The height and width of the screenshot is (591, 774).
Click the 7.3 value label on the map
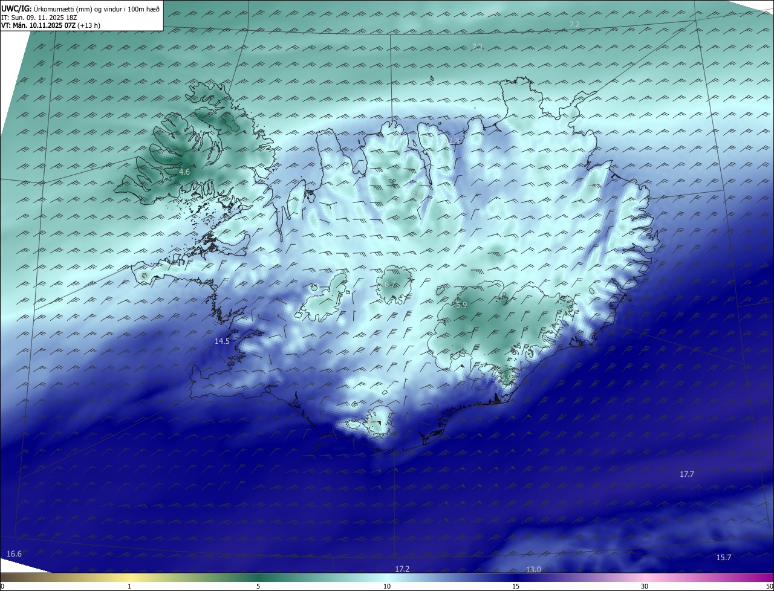pos(478,47)
